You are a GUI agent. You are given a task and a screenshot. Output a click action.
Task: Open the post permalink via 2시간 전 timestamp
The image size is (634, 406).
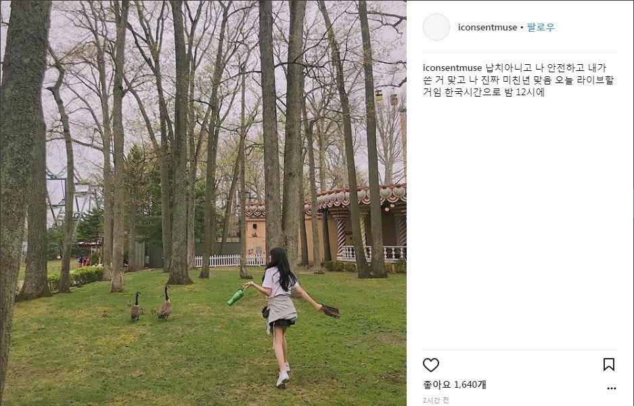pos(436,401)
